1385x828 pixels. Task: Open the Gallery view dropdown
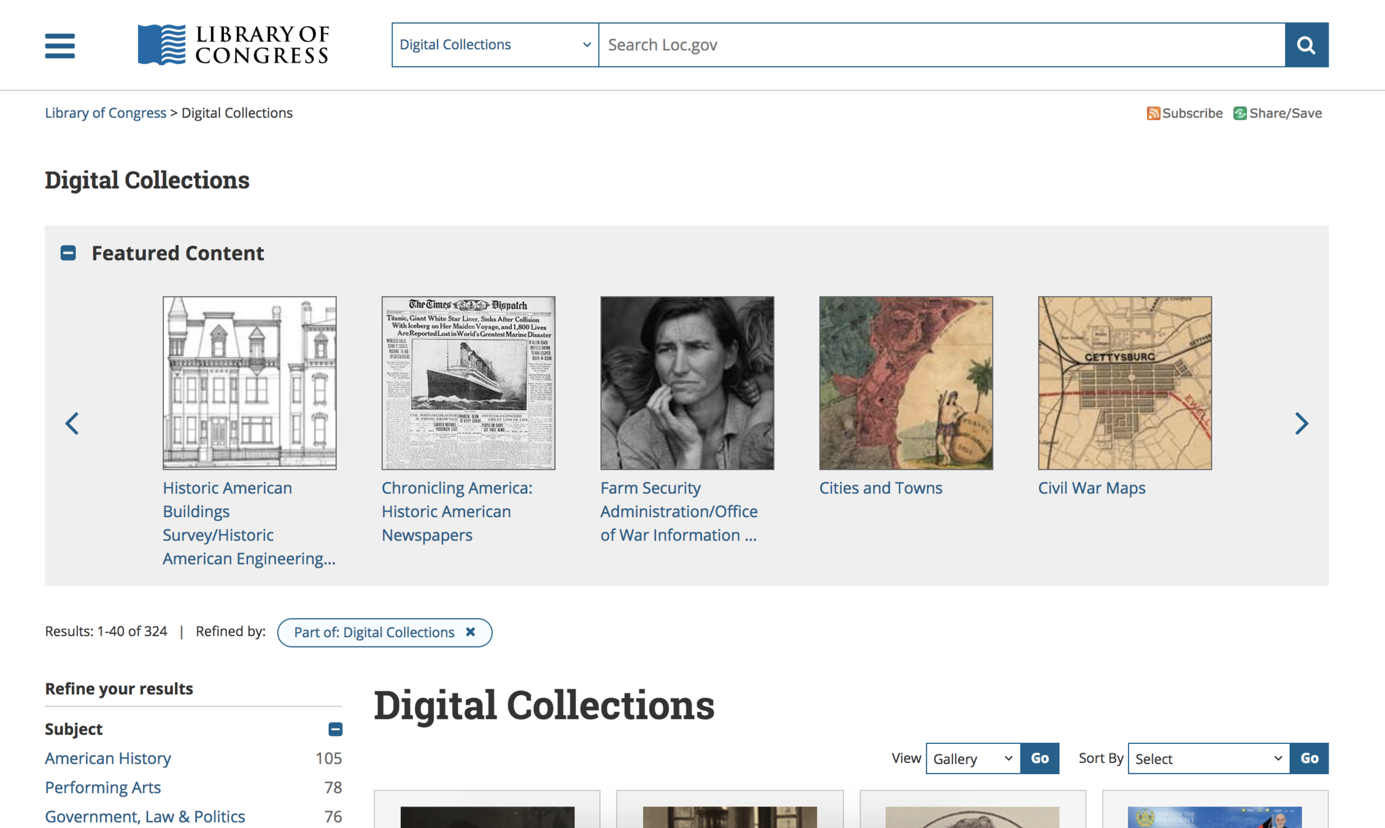973,759
